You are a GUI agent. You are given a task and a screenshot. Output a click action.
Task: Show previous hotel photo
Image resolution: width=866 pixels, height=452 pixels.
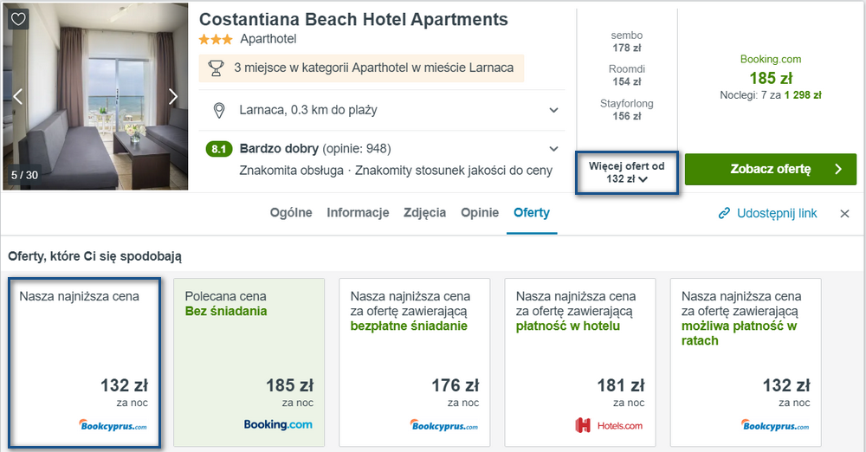[x=17, y=97]
